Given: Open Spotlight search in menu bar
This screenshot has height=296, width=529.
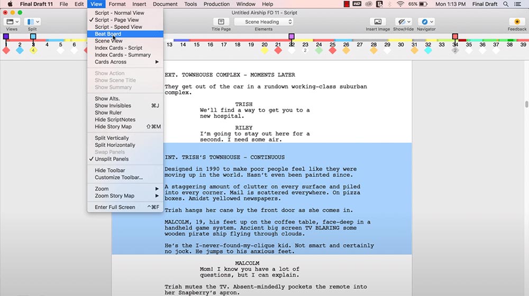Looking at the screenshot, I should point(506,4).
